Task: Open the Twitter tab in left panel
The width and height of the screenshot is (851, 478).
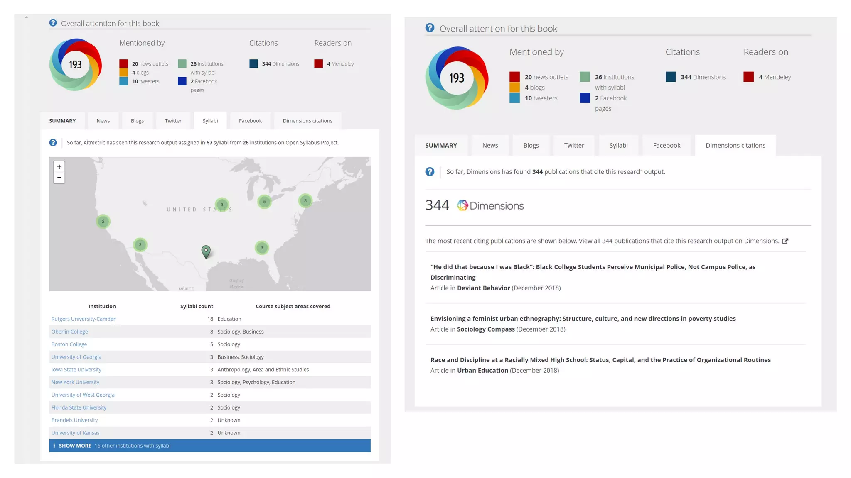Action: click(x=173, y=121)
